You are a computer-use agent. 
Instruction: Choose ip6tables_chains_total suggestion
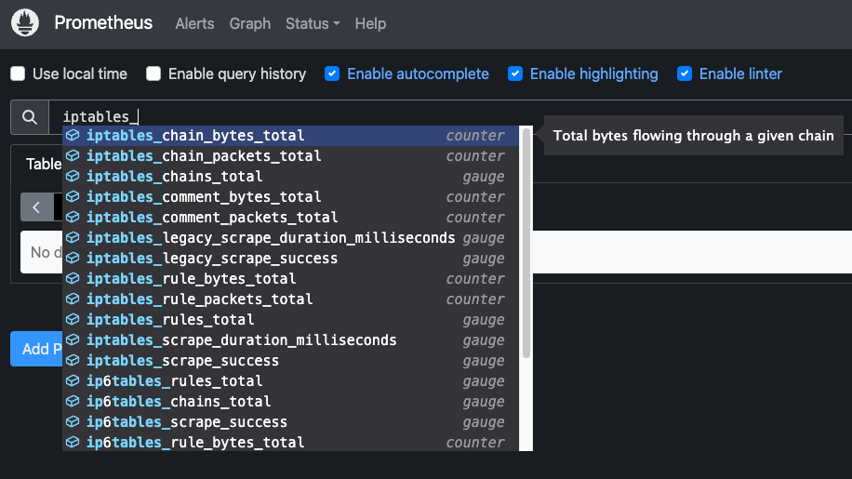click(x=291, y=402)
